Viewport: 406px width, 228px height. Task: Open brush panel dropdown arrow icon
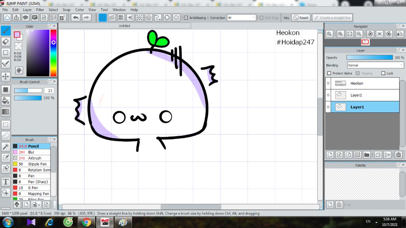point(39,205)
